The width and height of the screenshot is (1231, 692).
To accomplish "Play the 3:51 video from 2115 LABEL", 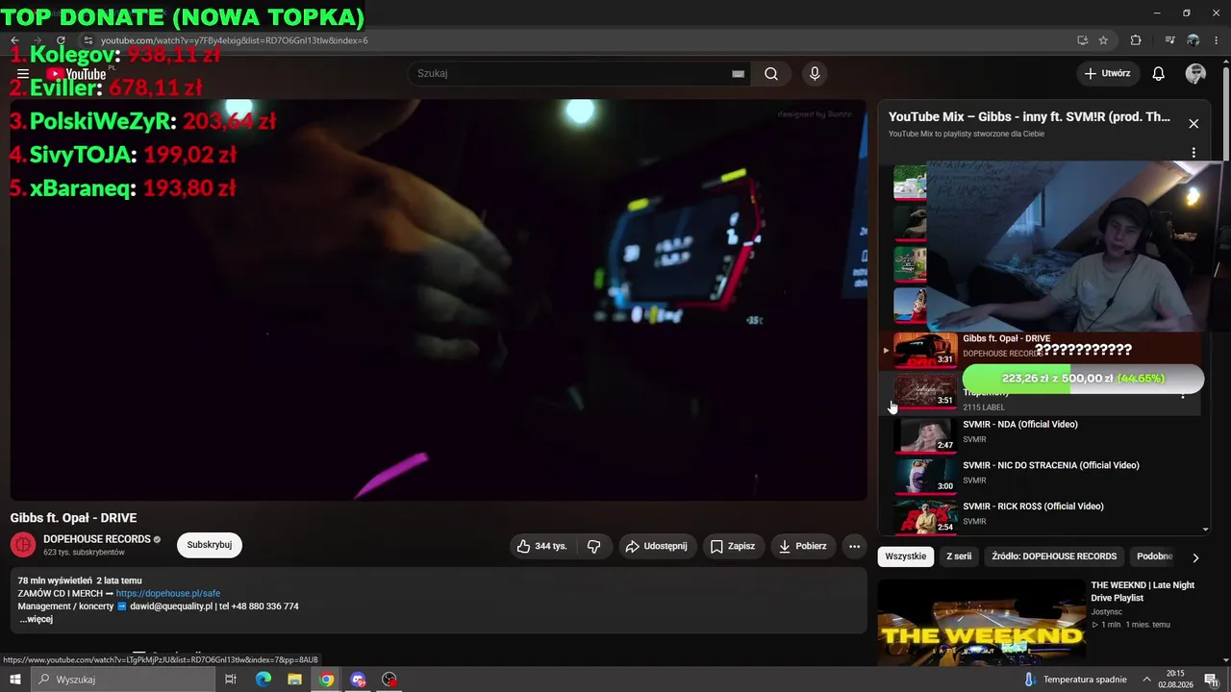I will [925, 392].
